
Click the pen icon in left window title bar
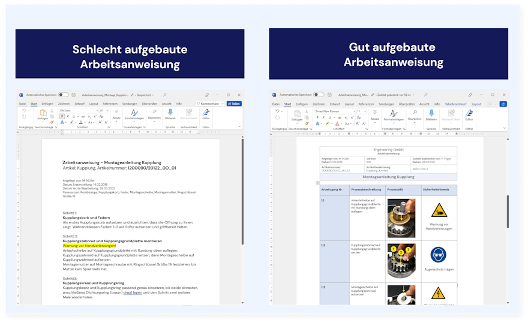pyautogui.click(x=207, y=95)
